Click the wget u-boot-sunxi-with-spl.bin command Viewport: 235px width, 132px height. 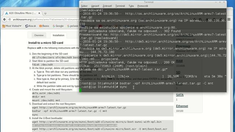[x=97, y=122]
